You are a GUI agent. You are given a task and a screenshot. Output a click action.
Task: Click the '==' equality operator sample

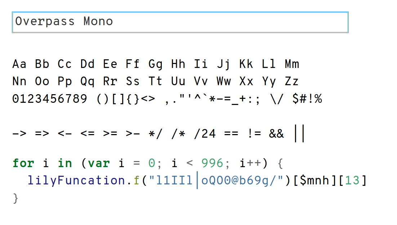click(231, 133)
